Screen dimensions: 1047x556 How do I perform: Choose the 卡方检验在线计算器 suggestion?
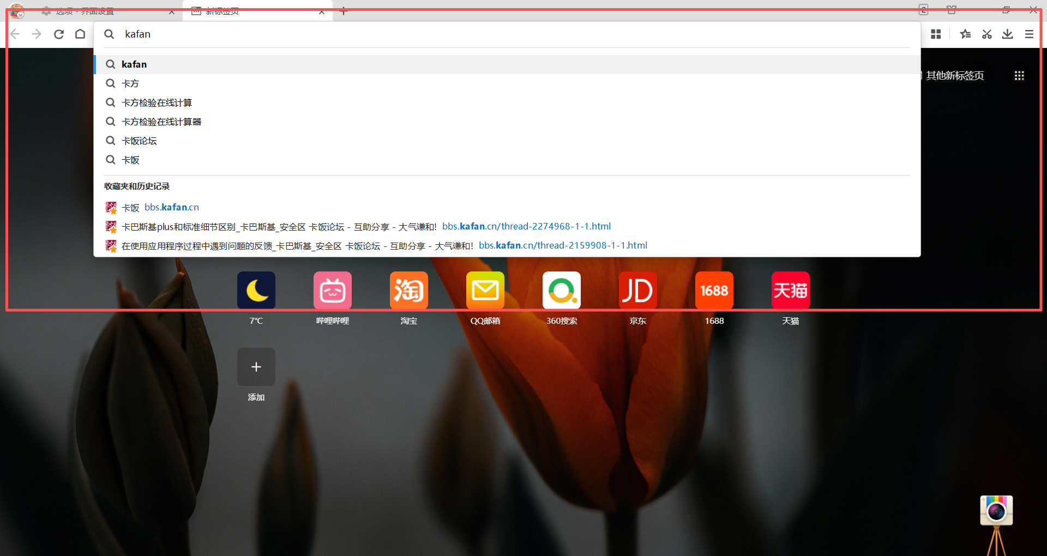click(161, 122)
